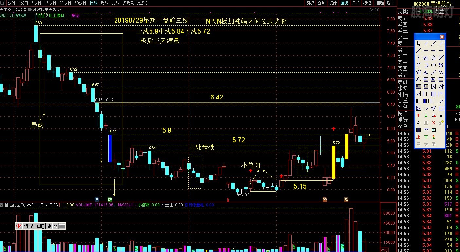This screenshot has width=460, height=252.
Task: Open the 多周期 multi-period view
Action: point(128,3)
